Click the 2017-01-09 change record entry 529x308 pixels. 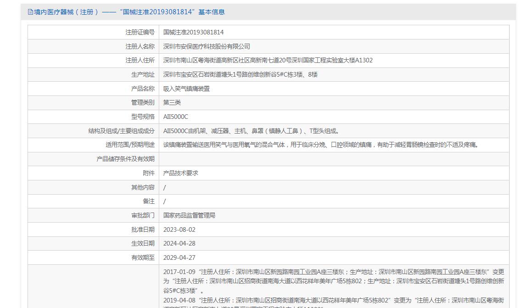pos(334,281)
